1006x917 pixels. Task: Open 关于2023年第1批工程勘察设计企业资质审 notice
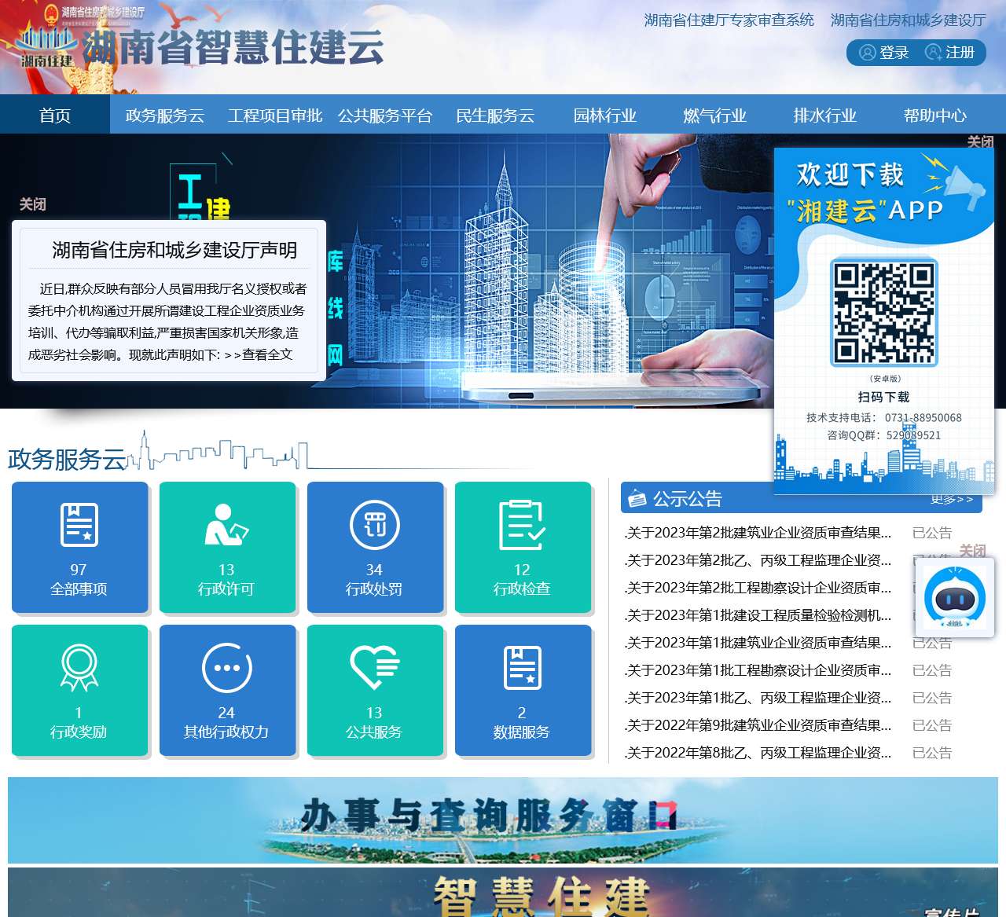coord(758,670)
